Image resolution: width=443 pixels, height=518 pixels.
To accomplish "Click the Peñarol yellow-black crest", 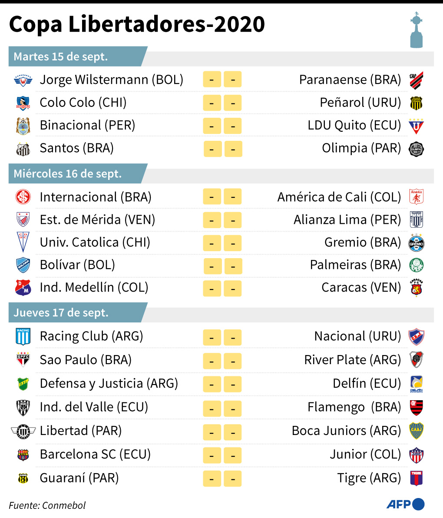I will coord(416,103).
